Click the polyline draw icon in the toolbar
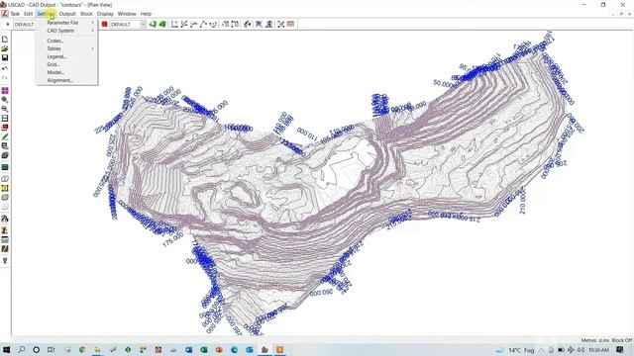Screen dimensions: 634x356 (204, 24)
